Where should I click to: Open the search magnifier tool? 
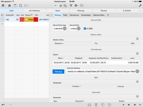click(x=21, y=6)
